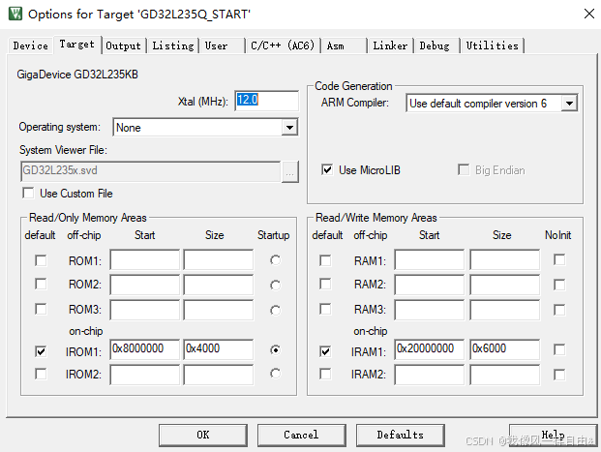The height and width of the screenshot is (452, 601).
Task: Expand the Operating system dropdown
Action: 289,128
